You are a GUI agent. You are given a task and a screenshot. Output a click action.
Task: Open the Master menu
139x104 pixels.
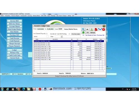coord(2,16)
